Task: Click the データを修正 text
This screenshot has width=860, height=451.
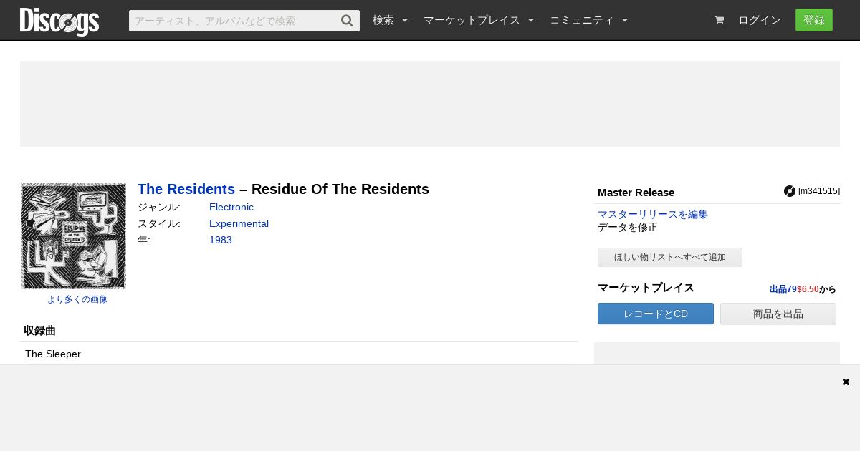Action: [x=628, y=227]
